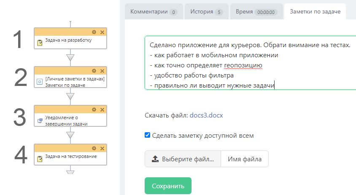Open gear settings of "Заметки по задаче" block
The width and height of the screenshot is (356, 195).
point(94,71)
